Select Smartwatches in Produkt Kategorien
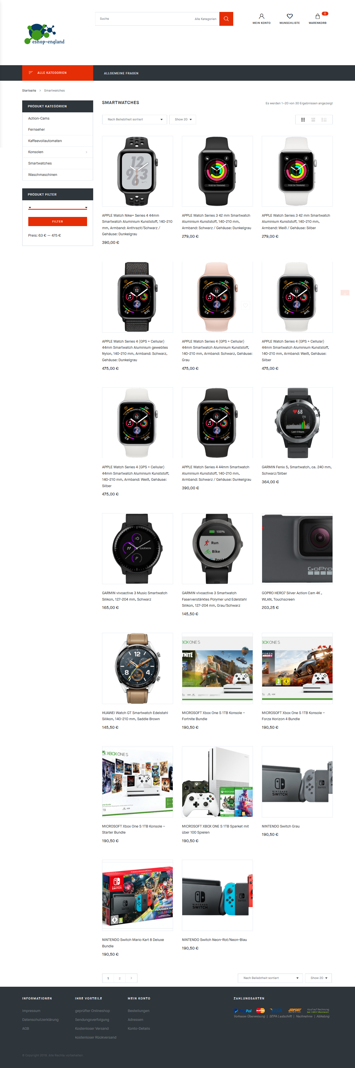Screen dimensions: 355x1068 (40, 163)
